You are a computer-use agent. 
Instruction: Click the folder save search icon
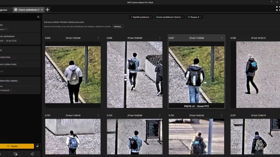click(x=16, y=154)
